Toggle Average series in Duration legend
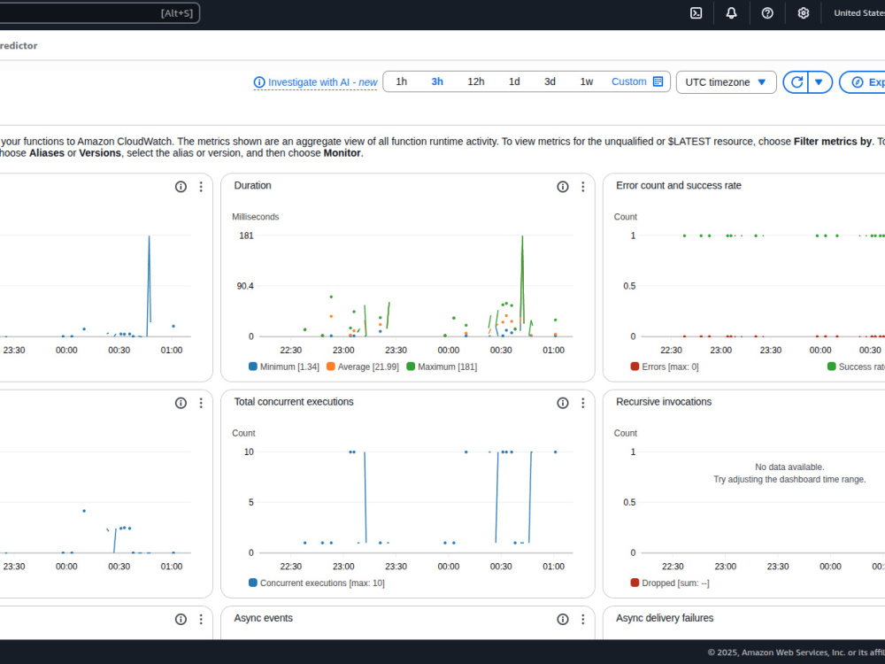Viewport: 885px width, 664px height. tap(331, 367)
